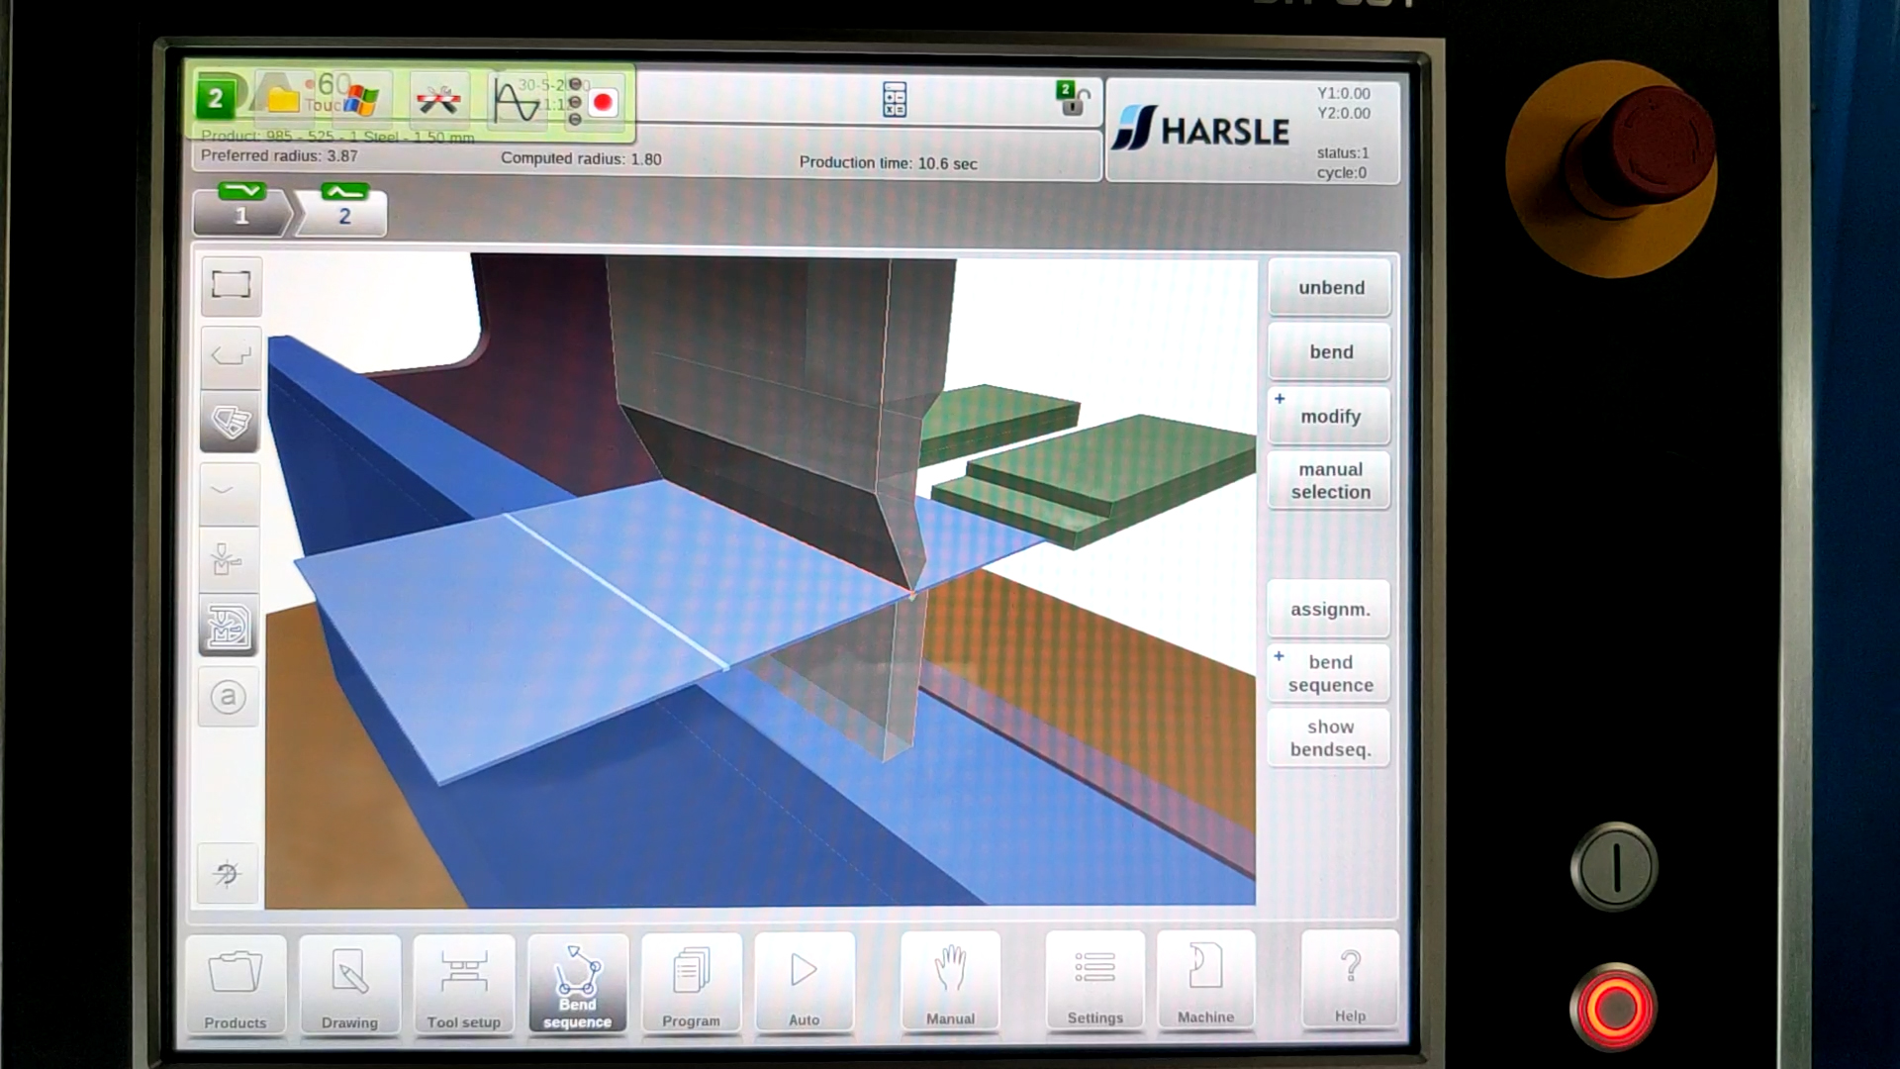Select the zoom/frame view icon

click(231, 284)
